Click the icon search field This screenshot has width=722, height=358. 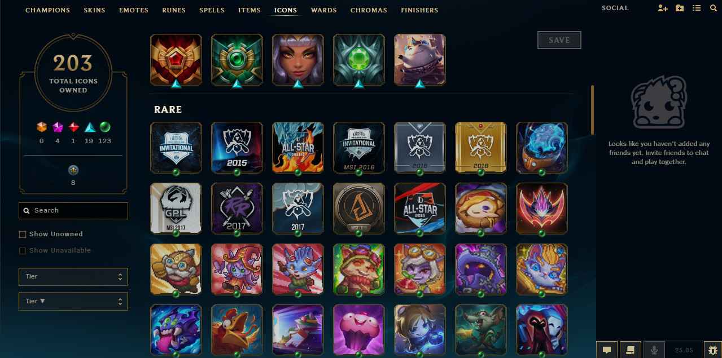[x=73, y=210]
